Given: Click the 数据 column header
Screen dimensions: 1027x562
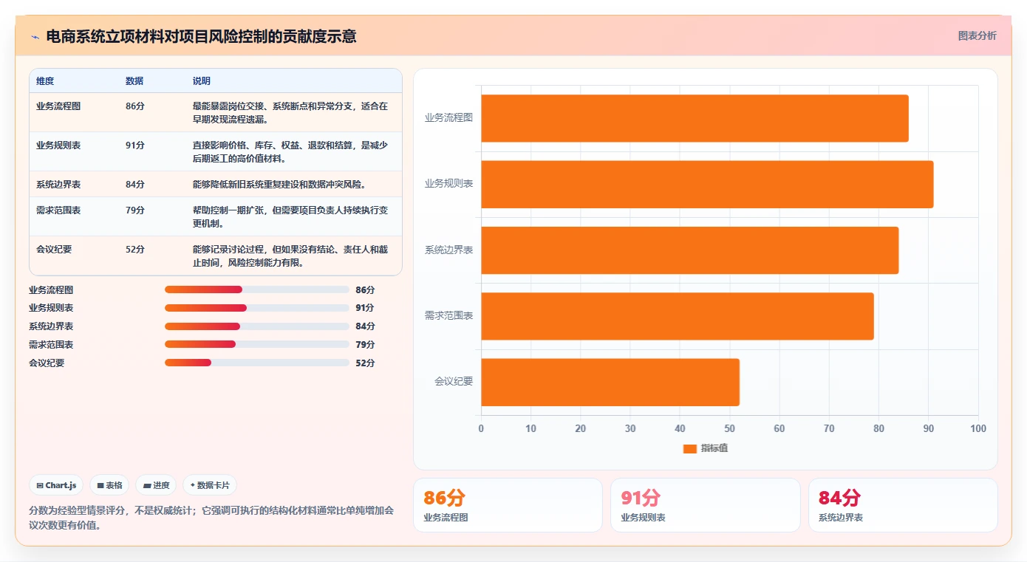Looking at the screenshot, I should (134, 81).
